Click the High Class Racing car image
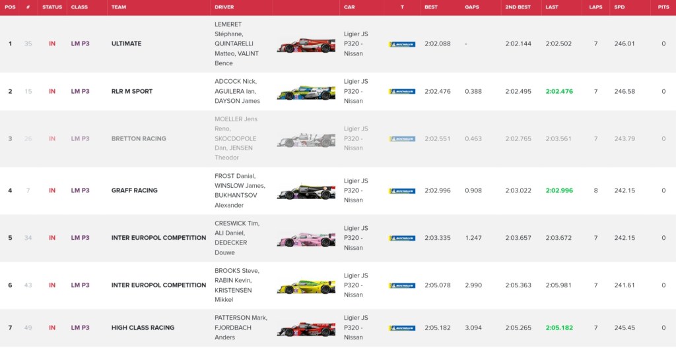 (306, 330)
